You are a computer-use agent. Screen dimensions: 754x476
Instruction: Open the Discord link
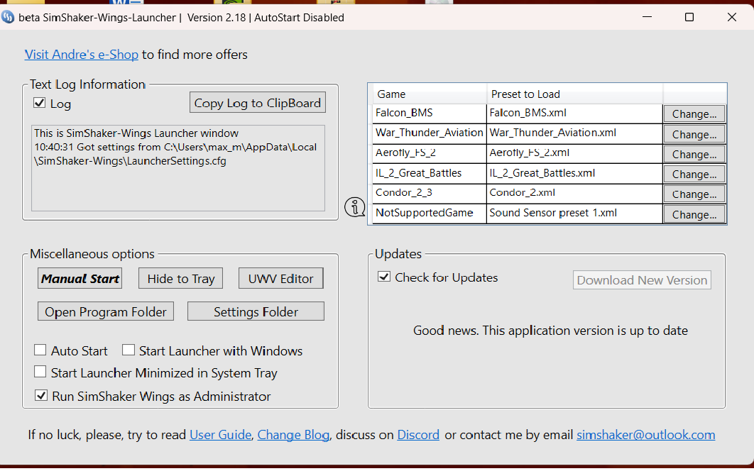pyautogui.click(x=418, y=435)
